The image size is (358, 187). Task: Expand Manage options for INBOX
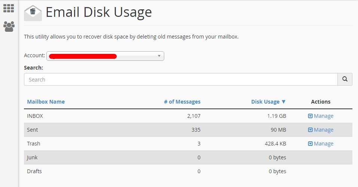tap(324, 116)
